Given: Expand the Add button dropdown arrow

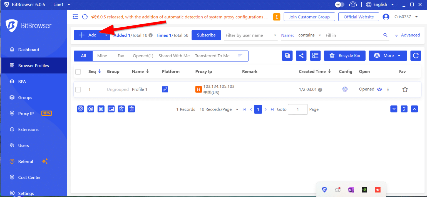Looking at the screenshot, I should 106,35.
